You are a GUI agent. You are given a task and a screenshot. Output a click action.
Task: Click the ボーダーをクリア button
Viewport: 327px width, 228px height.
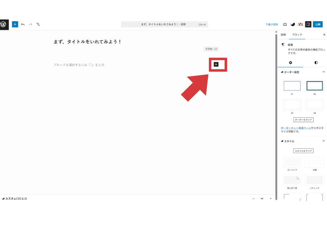pyautogui.click(x=304, y=119)
